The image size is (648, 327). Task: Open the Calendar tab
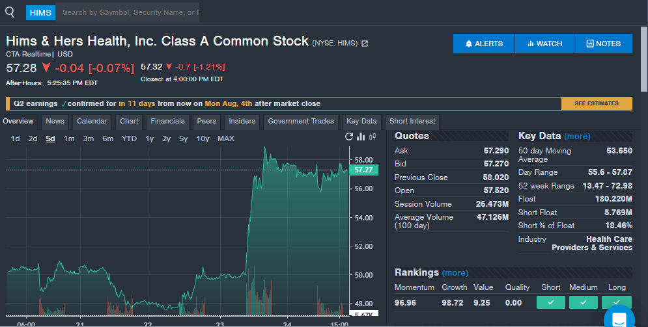point(92,121)
